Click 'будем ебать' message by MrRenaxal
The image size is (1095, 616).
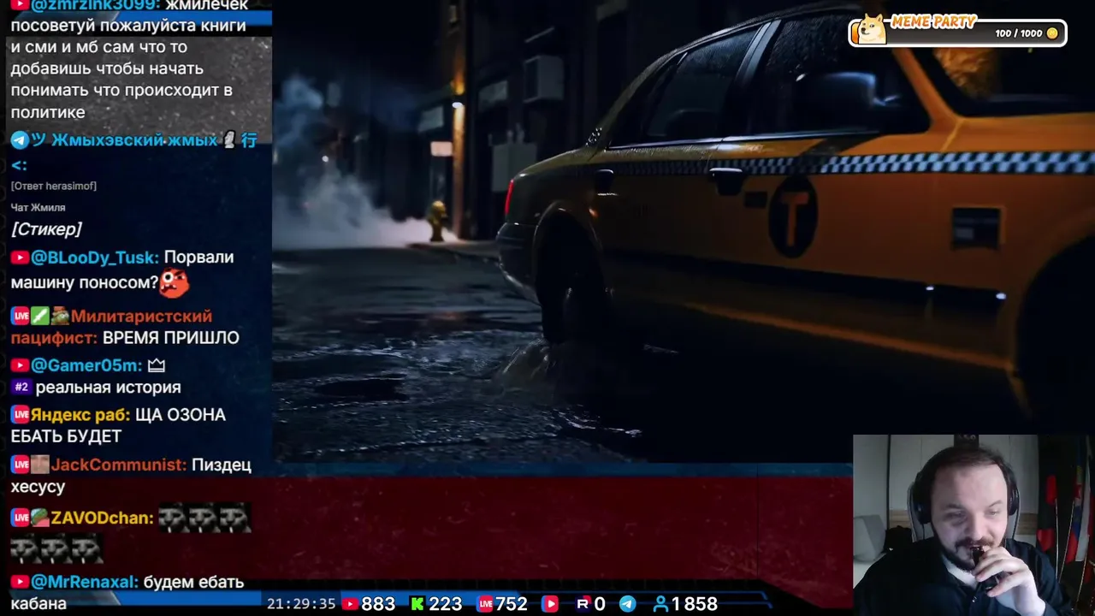coord(194,582)
